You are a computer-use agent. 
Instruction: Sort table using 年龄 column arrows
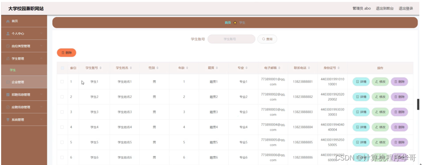click(187, 68)
